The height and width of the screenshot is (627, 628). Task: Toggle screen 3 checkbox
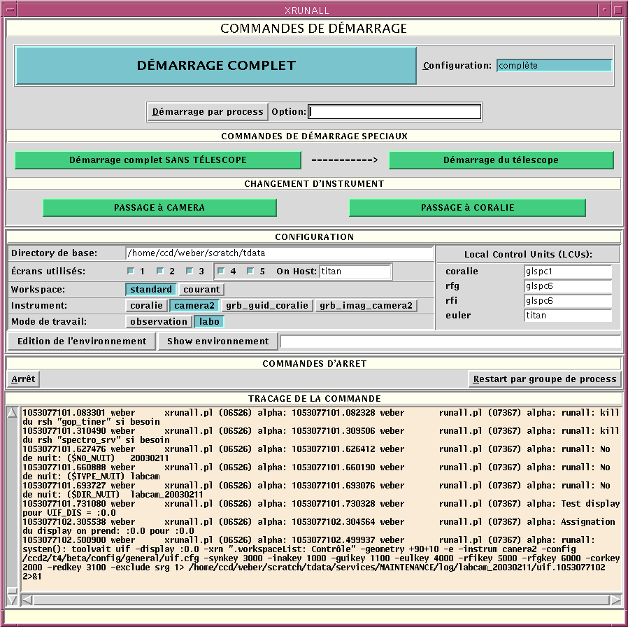(x=190, y=272)
